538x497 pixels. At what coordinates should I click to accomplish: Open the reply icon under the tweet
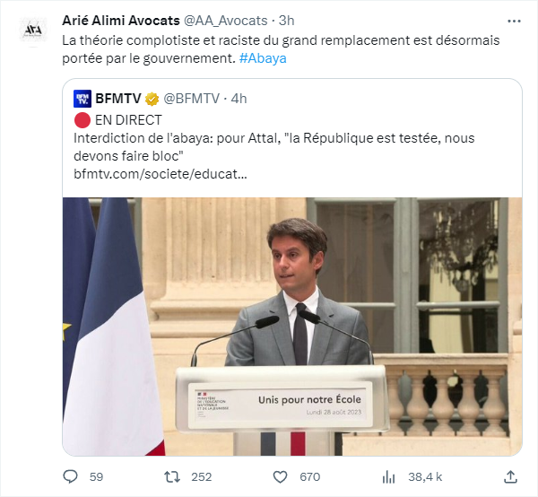point(70,476)
